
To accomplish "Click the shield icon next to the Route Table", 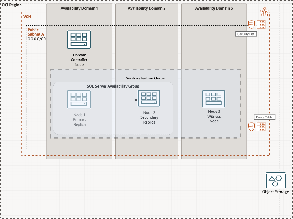I will 251,127.
